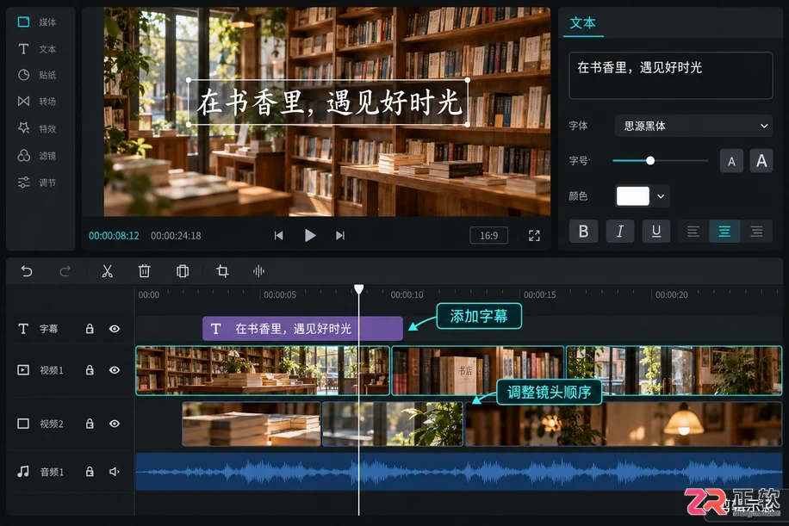The height and width of the screenshot is (526, 789).
Task: Click the total duration 00:00:24:18
Action: (x=176, y=235)
